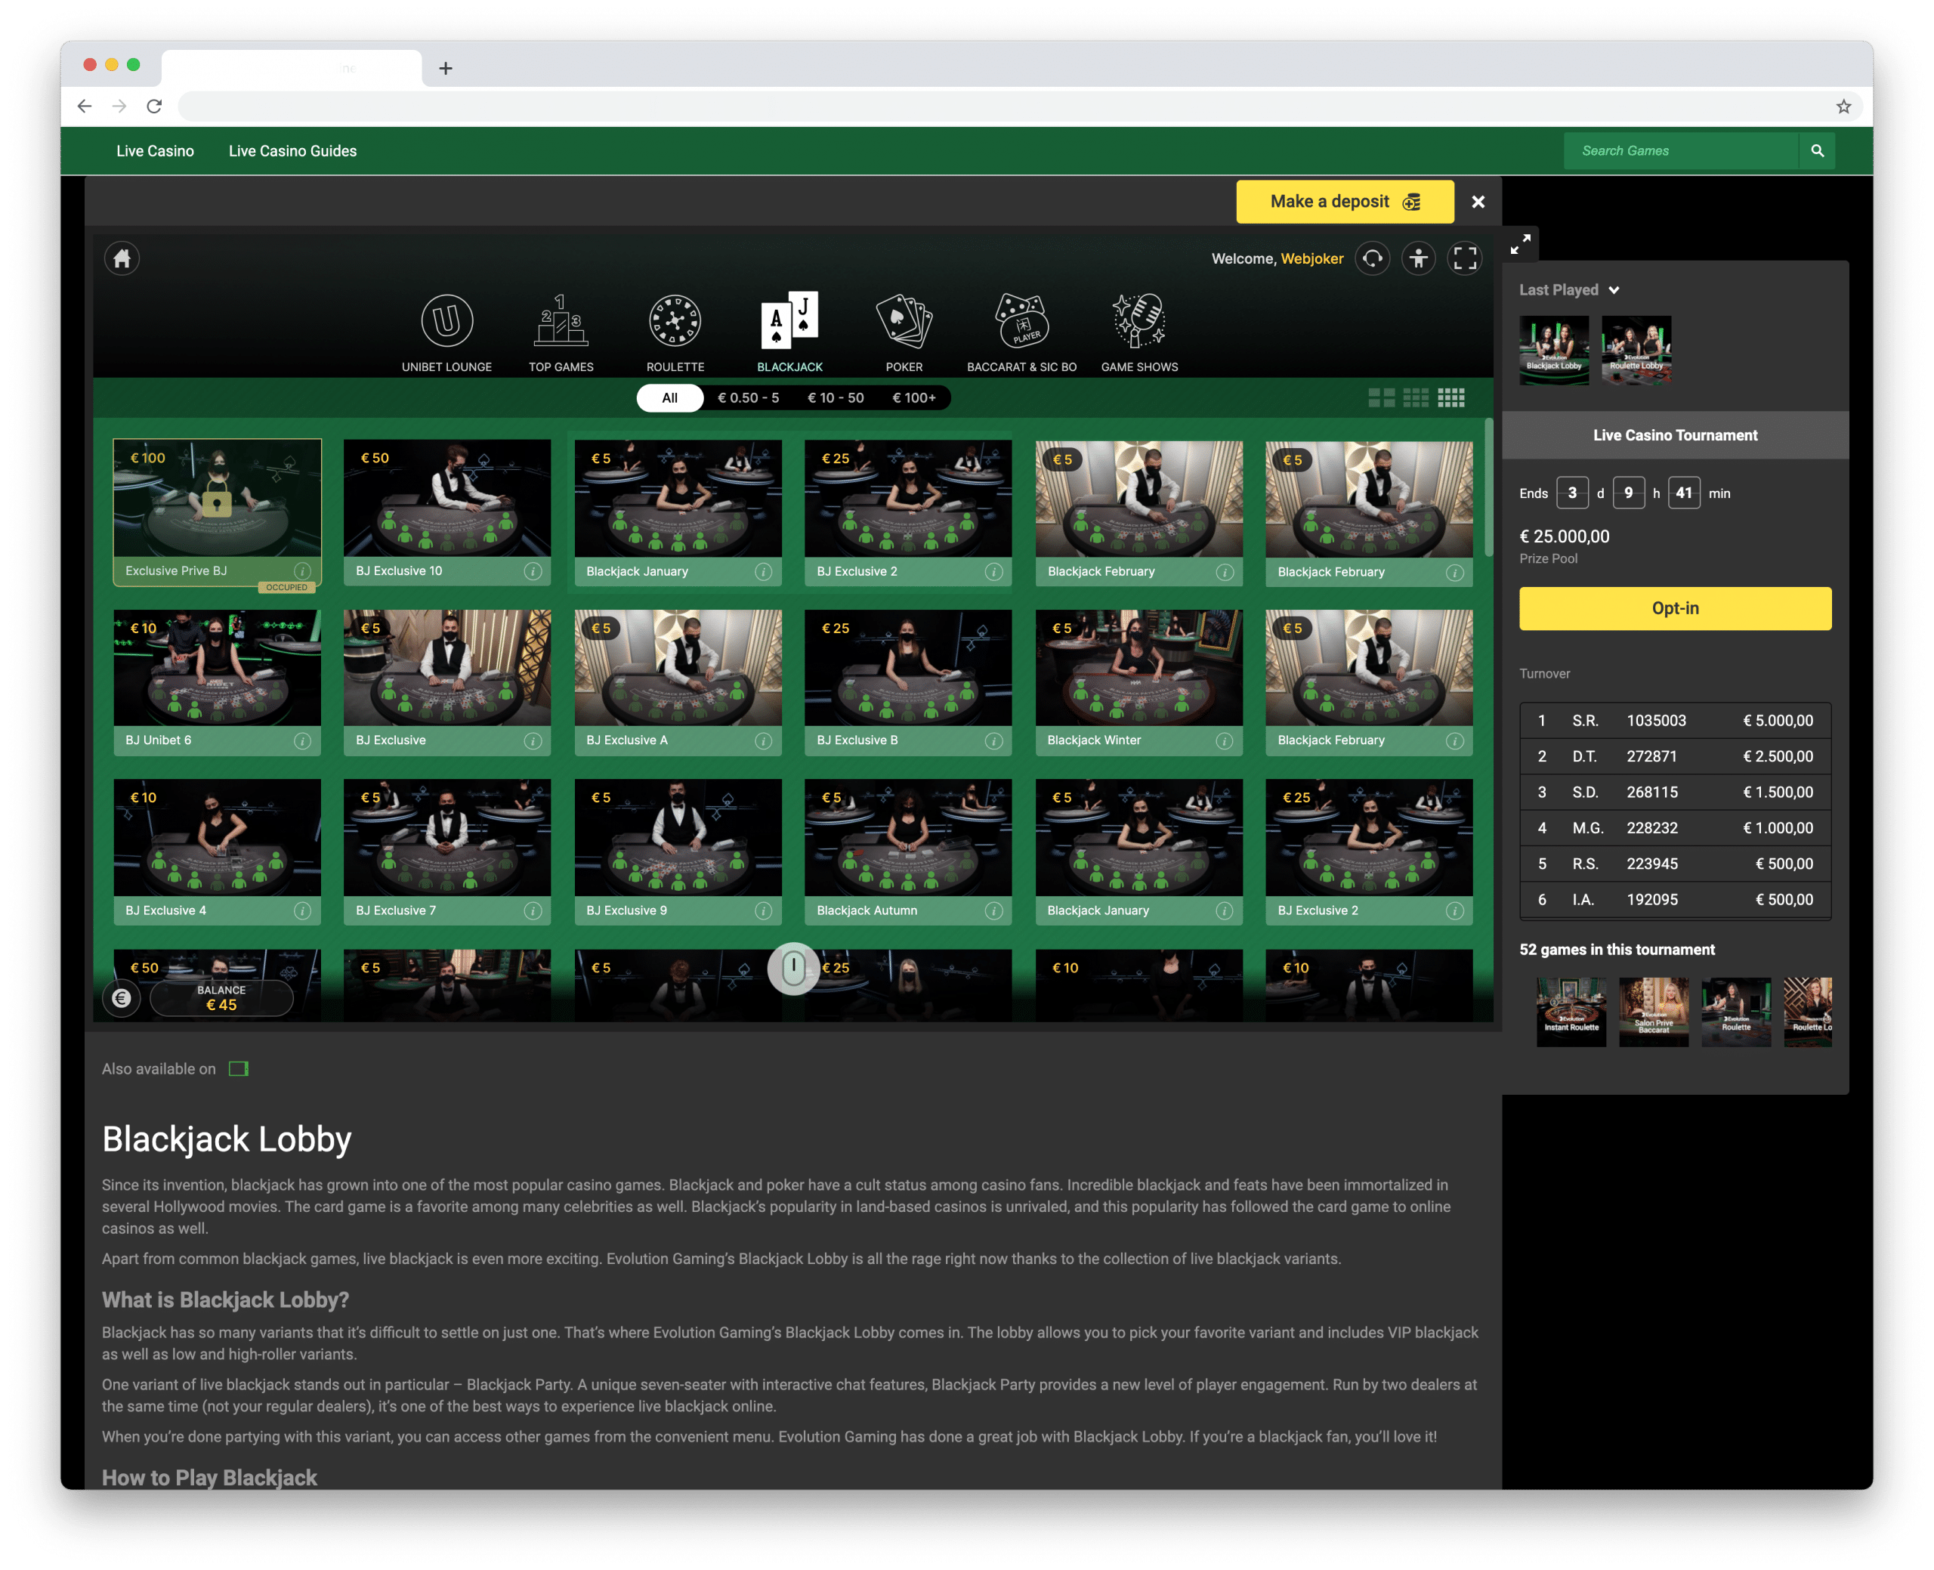This screenshot has width=1934, height=1570.
Task: Filter tables by € 100+
Action: click(913, 398)
